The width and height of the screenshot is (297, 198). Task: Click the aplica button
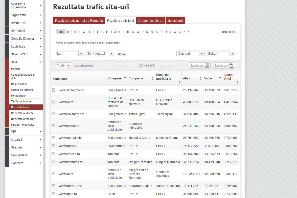(x=121, y=54)
